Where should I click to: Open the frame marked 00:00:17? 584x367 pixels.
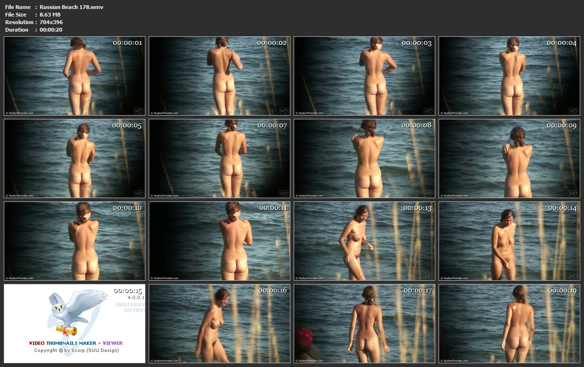coord(364,323)
